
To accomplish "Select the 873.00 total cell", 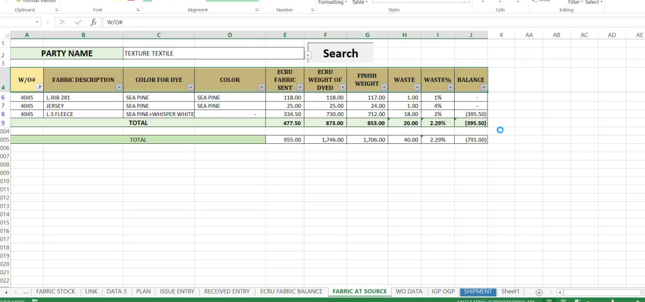I will (x=325, y=123).
